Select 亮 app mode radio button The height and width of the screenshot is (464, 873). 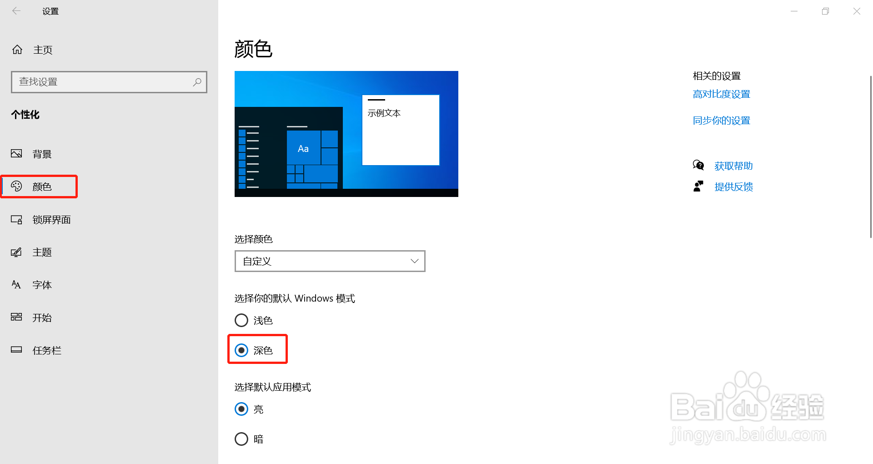(241, 409)
